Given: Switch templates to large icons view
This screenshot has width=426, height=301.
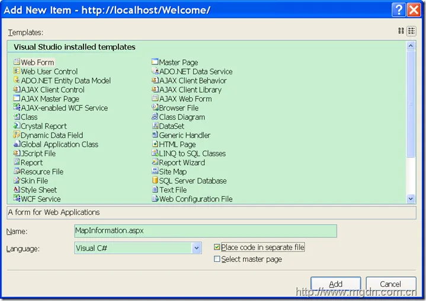Looking at the screenshot, I should click(x=401, y=31).
